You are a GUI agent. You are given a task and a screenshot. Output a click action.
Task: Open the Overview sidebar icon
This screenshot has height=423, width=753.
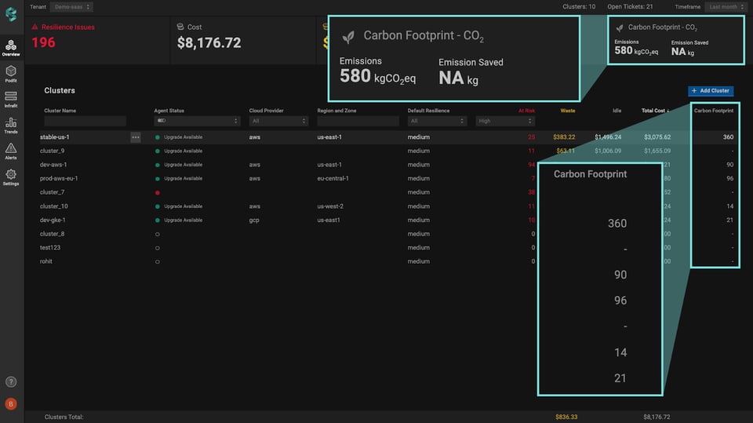(10, 48)
